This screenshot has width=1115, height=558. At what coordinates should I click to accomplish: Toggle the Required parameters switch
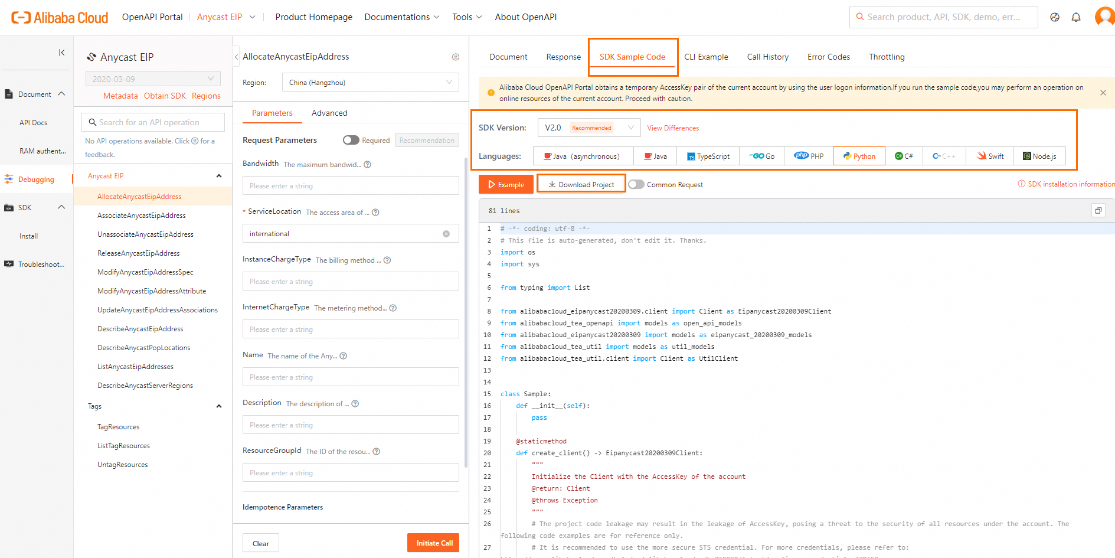(x=351, y=140)
